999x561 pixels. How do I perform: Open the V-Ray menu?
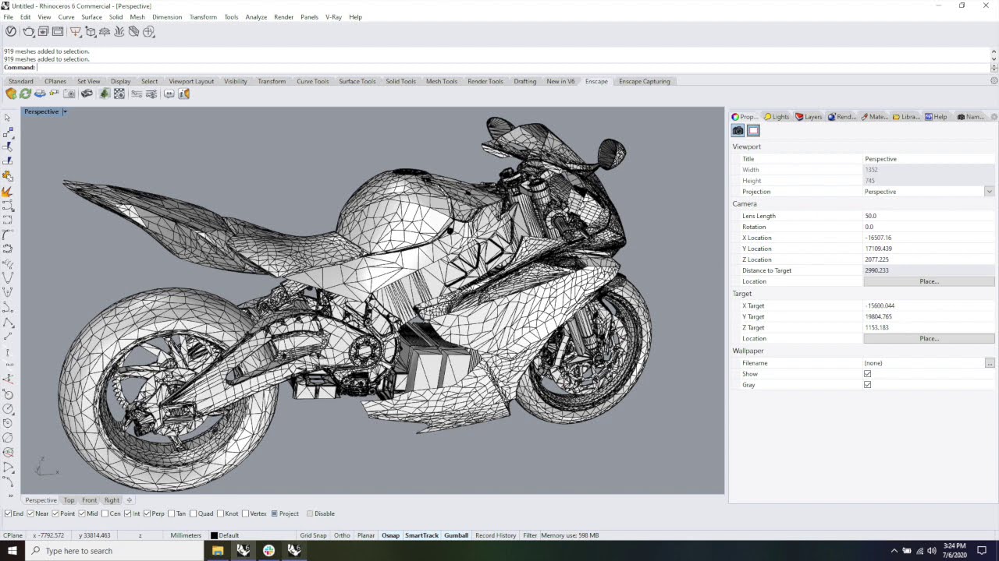[334, 16]
